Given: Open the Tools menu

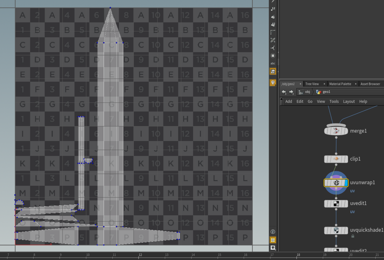Looking at the screenshot, I should [x=334, y=101].
